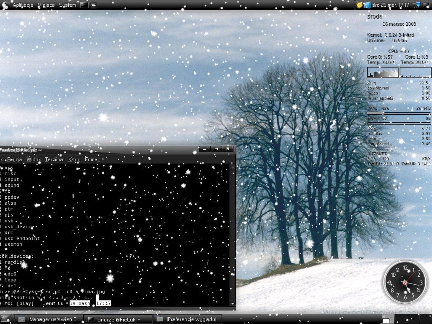Click 'usb_endpoint' line in terminal
Screen dimensions: 432x324
(22, 238)
